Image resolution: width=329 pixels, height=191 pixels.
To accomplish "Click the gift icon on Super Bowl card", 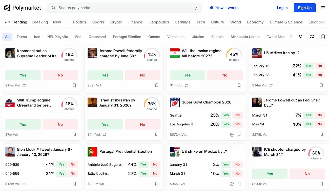I will click(x=232, y=135).
